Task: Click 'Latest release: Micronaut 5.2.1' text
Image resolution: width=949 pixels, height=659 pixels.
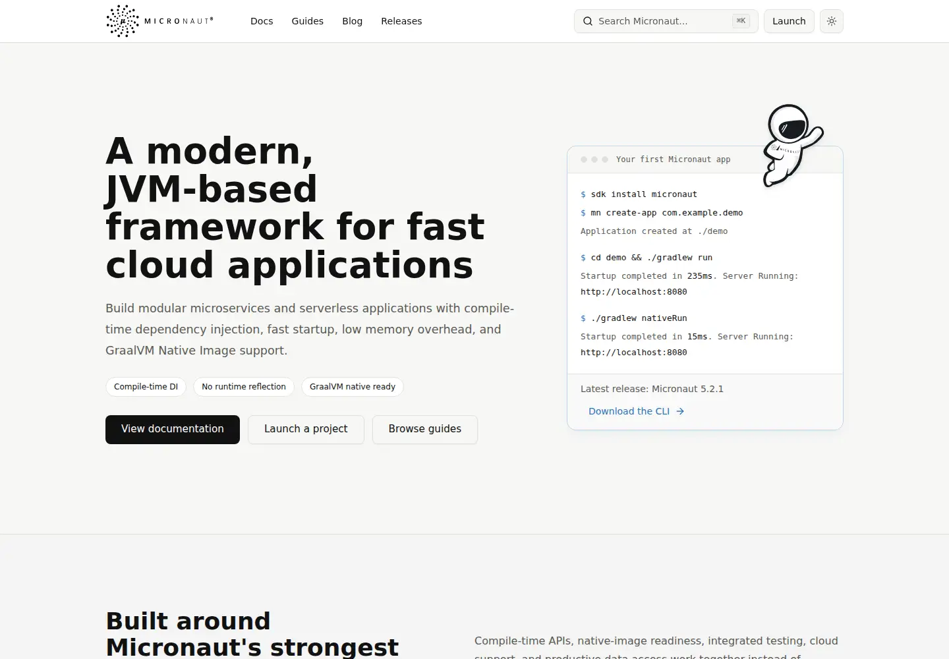Action: pos(652,389)
